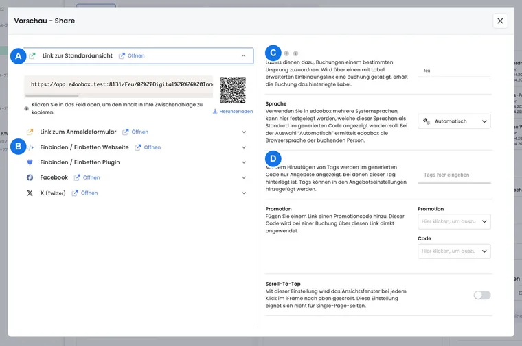Screen dimensions: 522x346
Task: Expand the Einbinden / Einbetten Plugin section
Action: 244,162
